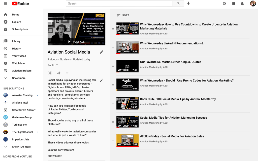The image size is (258, 161).
Task: Open the notifications bell
Action: [x=242, y=4]
